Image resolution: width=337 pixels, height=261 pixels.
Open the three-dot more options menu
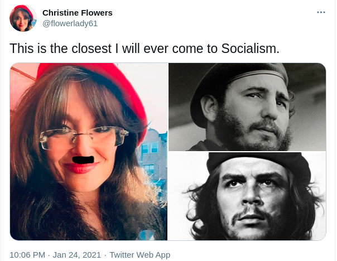(321, 12)
